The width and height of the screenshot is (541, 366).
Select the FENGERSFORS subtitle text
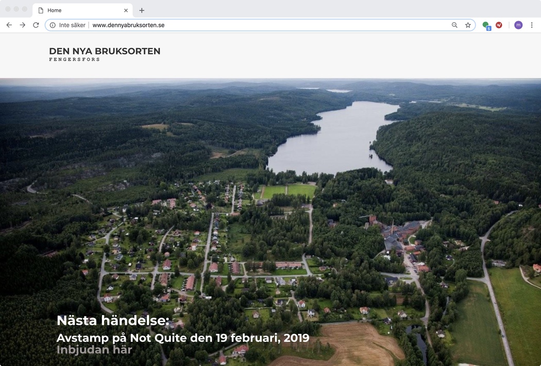[x=75, y=59]
